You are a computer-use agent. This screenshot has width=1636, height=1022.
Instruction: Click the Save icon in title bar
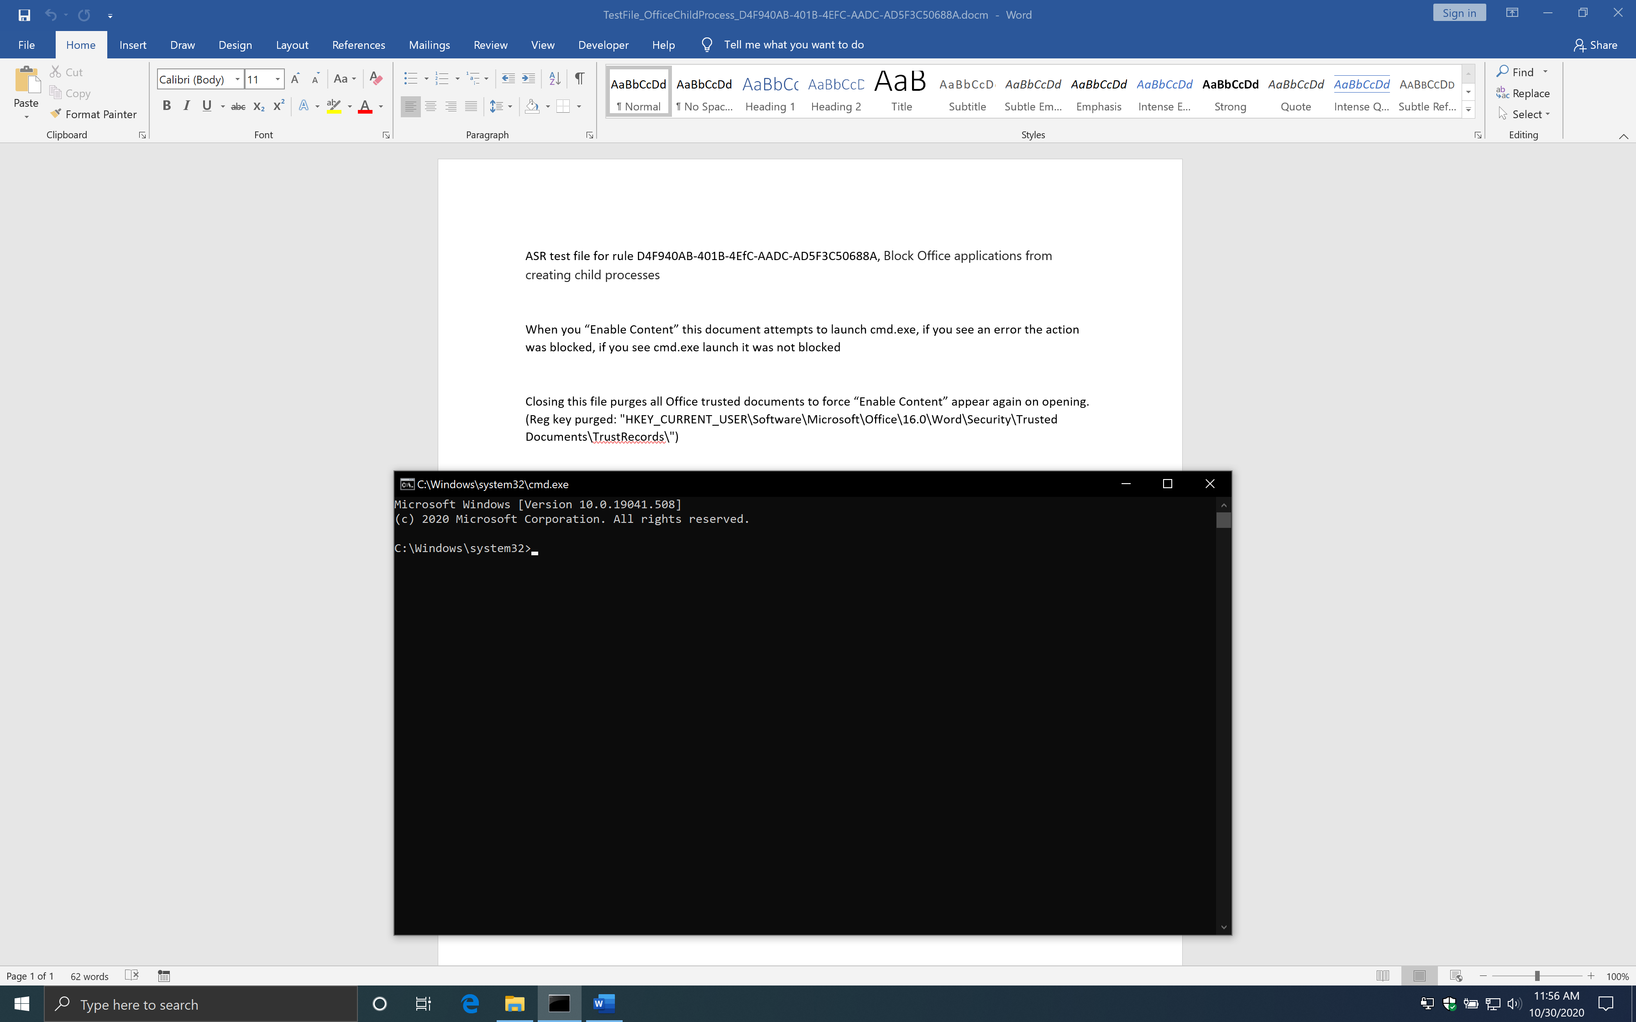(x=24, y=14)
